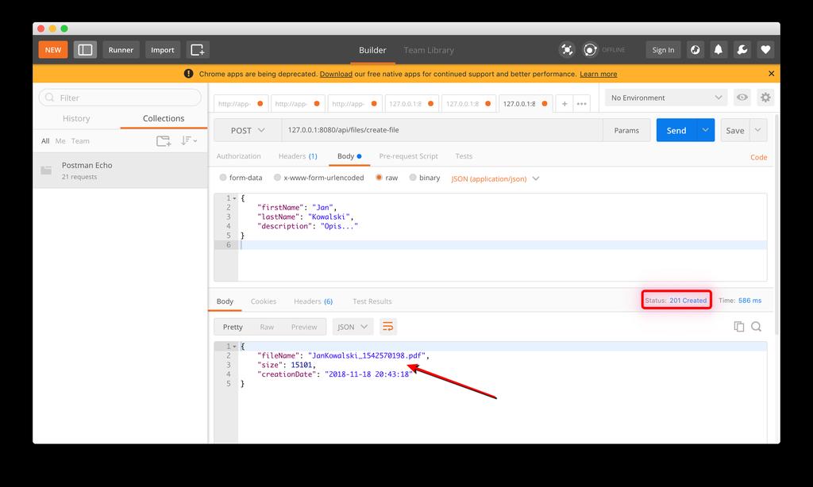Open No Environment dropdown

coord(666,98)
